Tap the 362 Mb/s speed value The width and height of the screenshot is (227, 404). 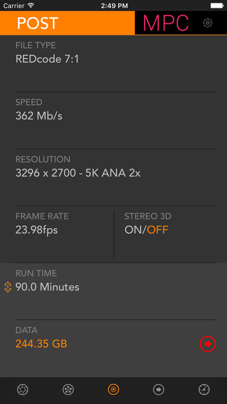[x=39, y=116]
